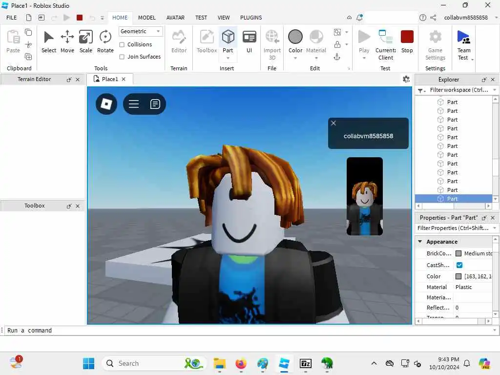Open the Filter Properties dropdown arrow
The height and width of the screenshot is (375, 500).
[495, 228]
